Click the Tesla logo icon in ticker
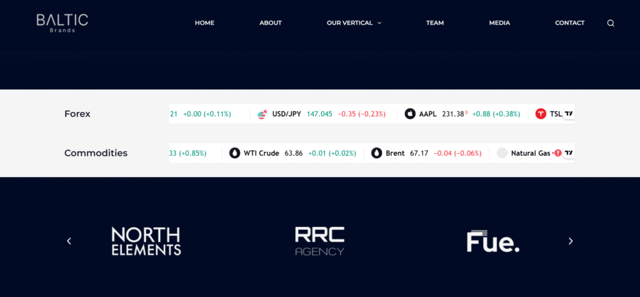The image size is (640, 297). coord(541,114)
